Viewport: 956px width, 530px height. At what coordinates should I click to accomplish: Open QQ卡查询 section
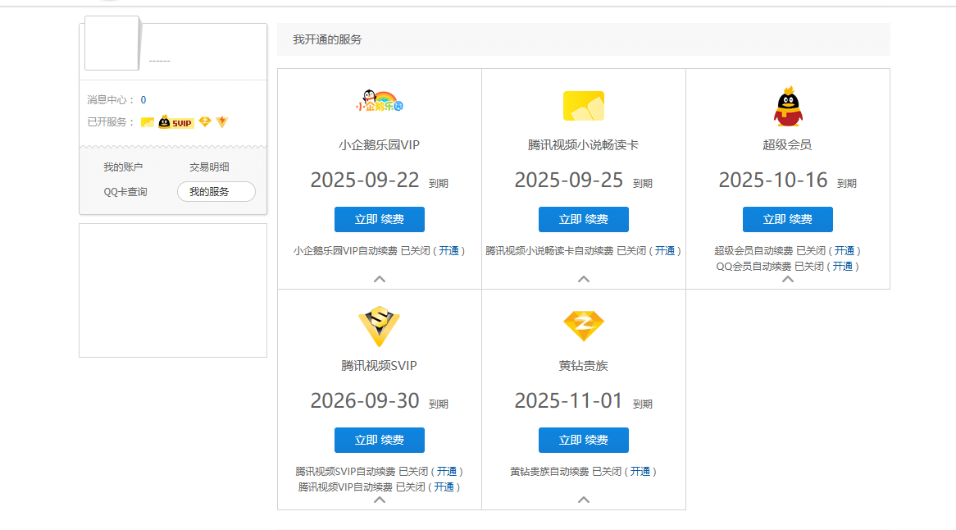click(125, 191)
